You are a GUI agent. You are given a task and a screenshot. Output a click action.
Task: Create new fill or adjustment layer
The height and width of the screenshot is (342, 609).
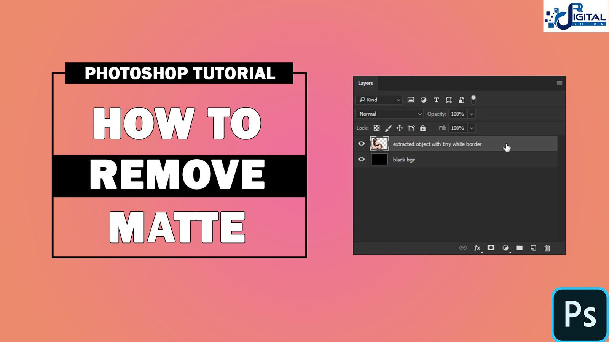505,248
